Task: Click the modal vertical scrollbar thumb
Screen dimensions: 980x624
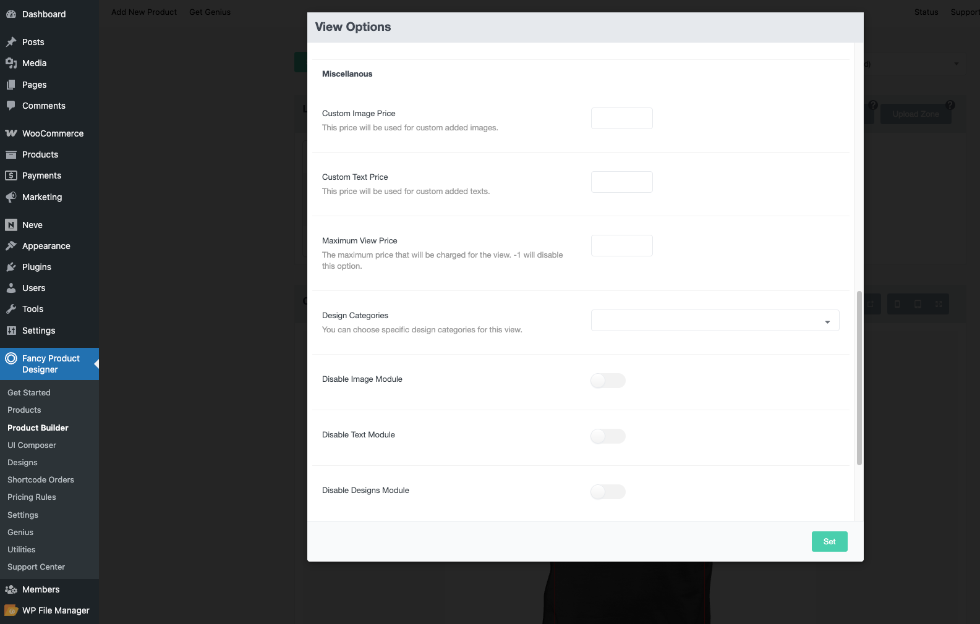Action: coord(859,378)
